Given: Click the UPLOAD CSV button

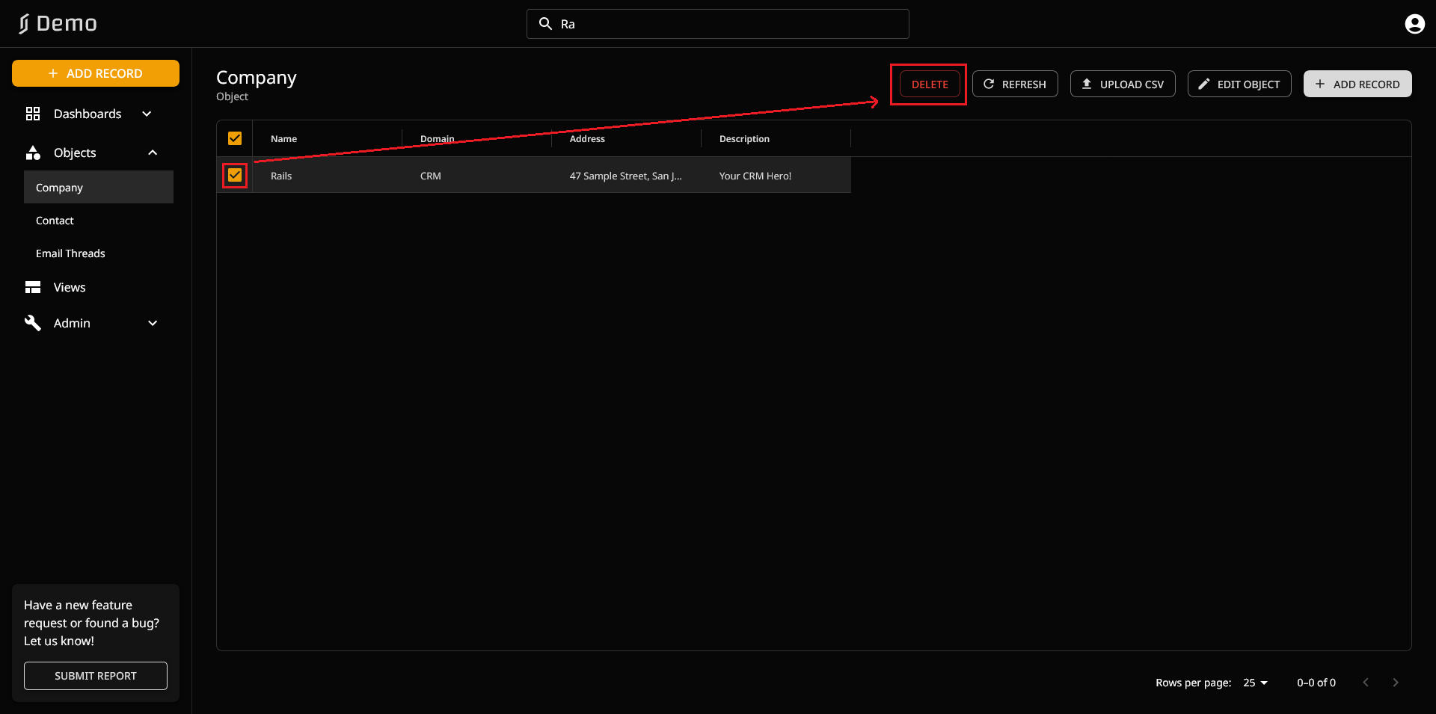Looking at the screenshot, I should click(x=1122, y=84).
